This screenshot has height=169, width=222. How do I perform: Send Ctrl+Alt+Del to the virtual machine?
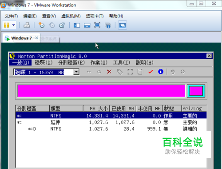point(27,25)
